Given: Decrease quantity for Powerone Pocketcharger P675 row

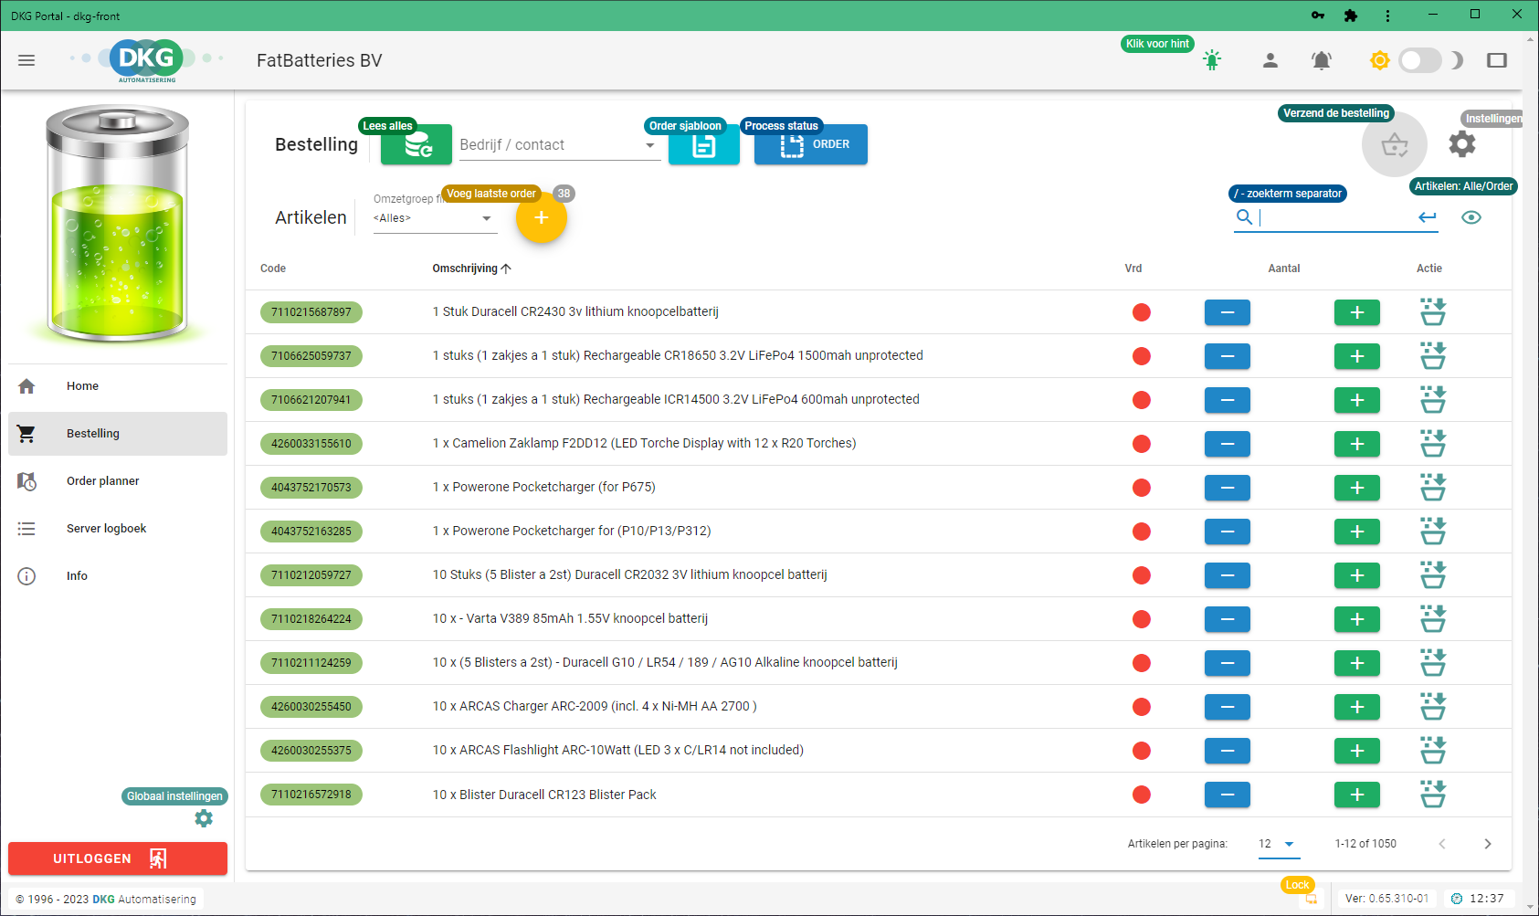Looking at the screenshot, I should pyautogui.click(x=1228, y=488).
